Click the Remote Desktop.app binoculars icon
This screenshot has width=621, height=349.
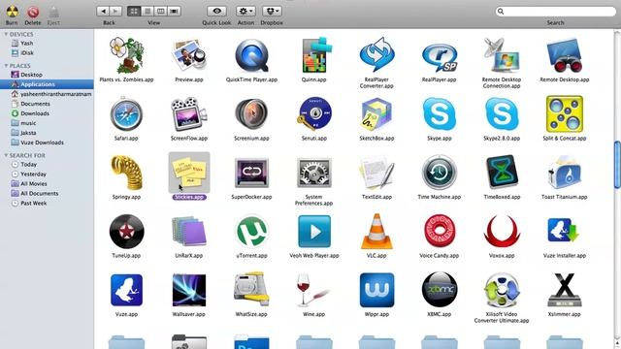coord(565,55)
